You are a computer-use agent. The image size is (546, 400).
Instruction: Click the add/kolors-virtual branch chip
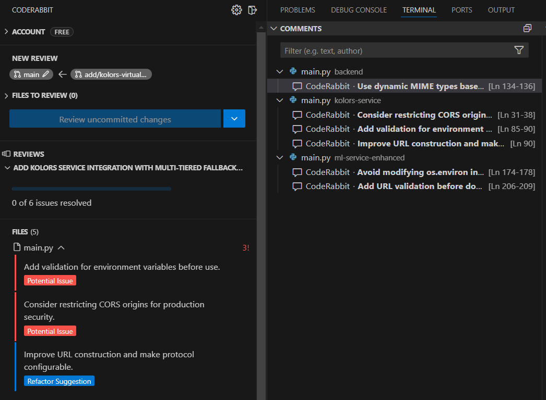(x=111, y=74)
